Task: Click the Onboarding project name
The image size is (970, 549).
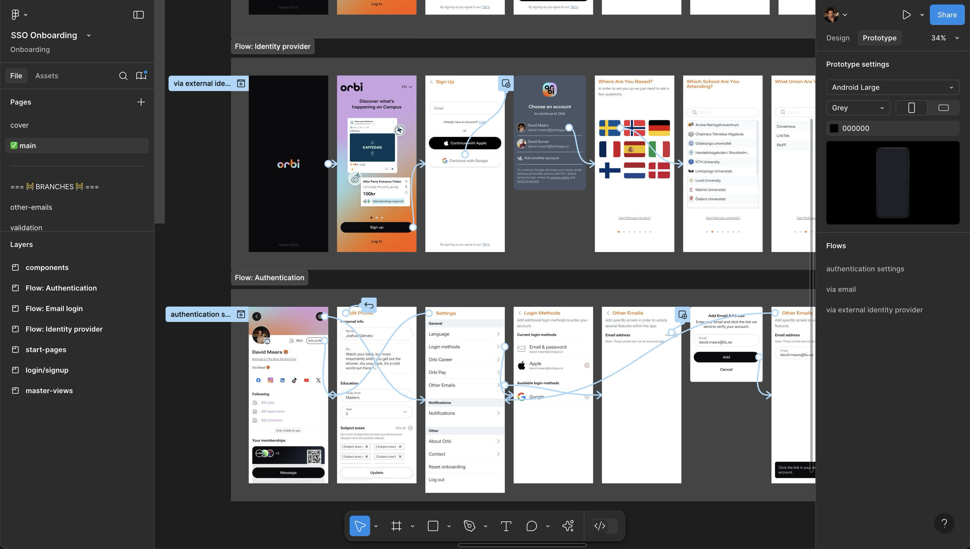Action: [30, 49]
